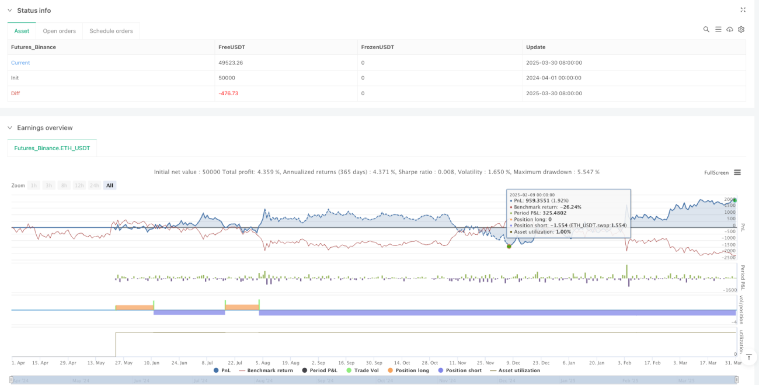Switch to the Schedule orders tab
The width and height of the screenshot is (759, 385).
click(x=112, y=31)
